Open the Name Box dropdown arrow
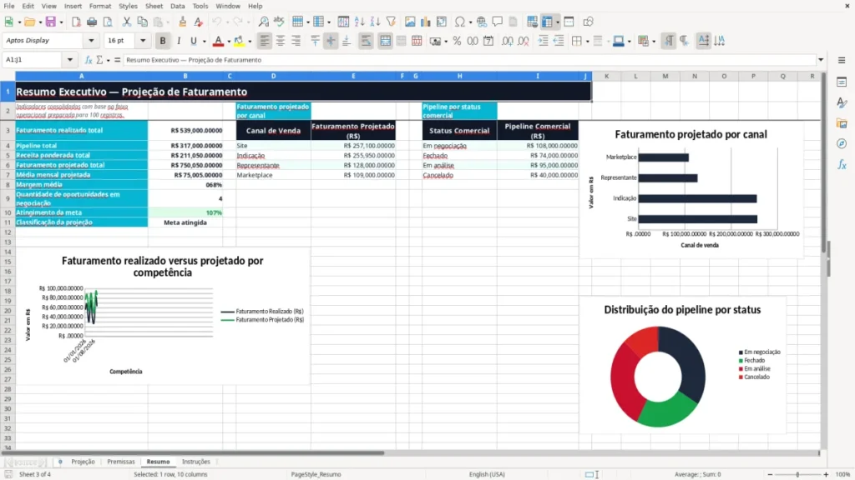 point(70,60)
